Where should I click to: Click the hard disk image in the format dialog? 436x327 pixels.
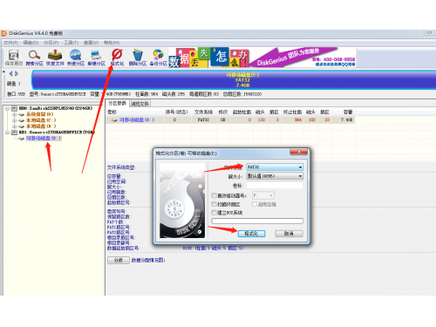[182, 201]
